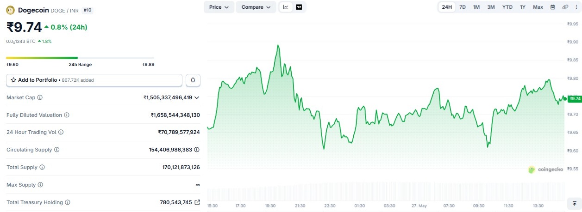Open the calendar date range picker
This screenshot has height=212, width=582.
click(x=552, y=7)
